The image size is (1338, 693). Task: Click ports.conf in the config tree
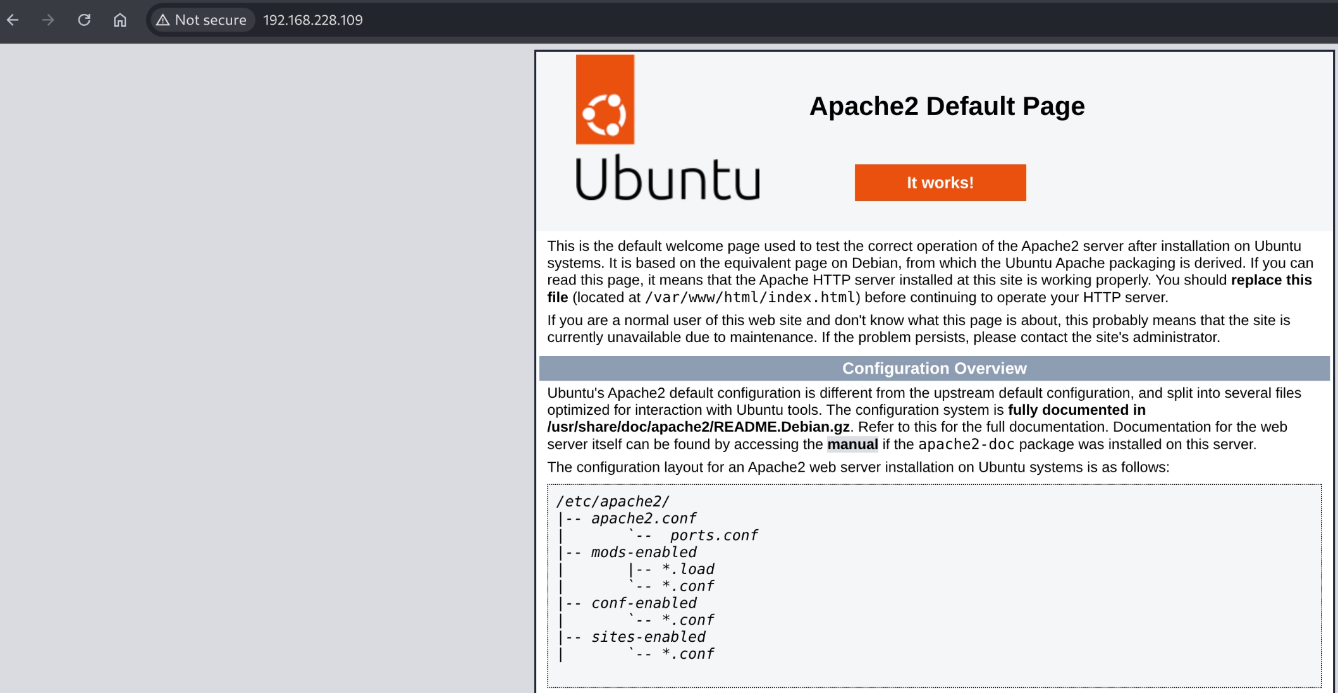(713, 536)
